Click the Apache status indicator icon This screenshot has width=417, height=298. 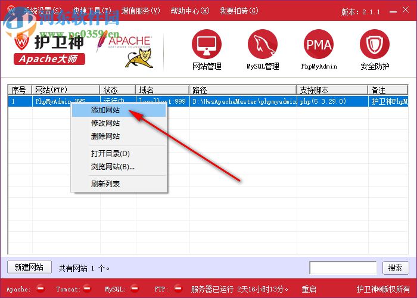(41, 288)
